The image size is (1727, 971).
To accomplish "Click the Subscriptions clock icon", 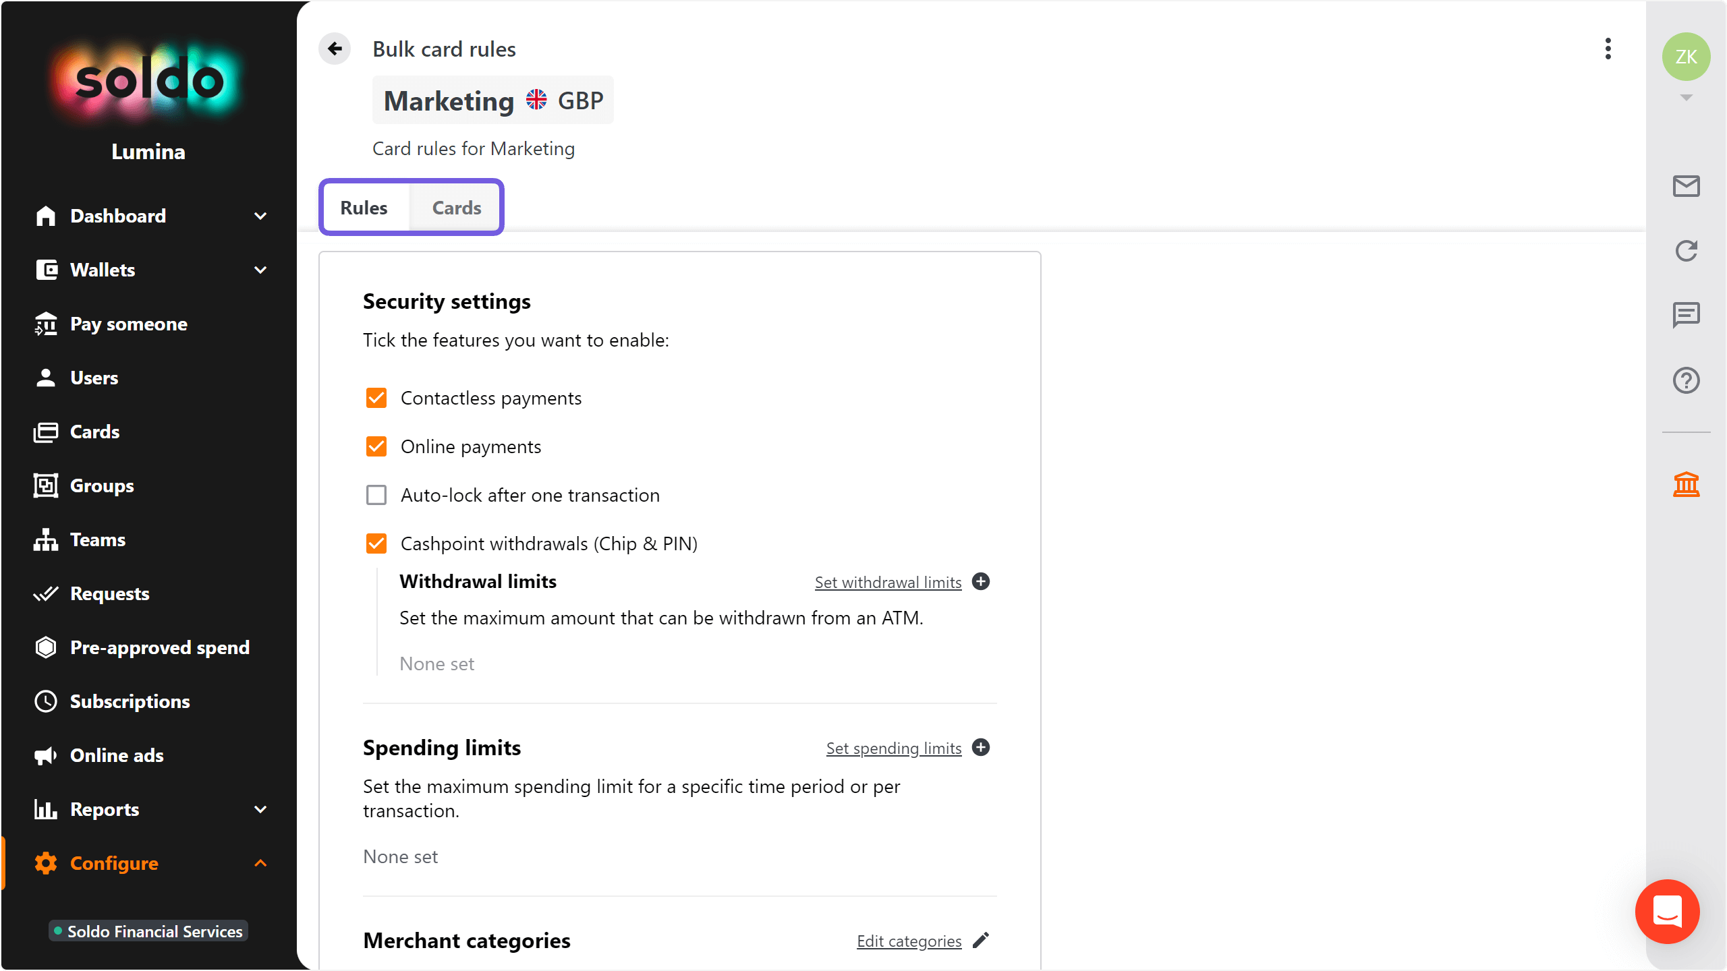I will coord(46,701).
